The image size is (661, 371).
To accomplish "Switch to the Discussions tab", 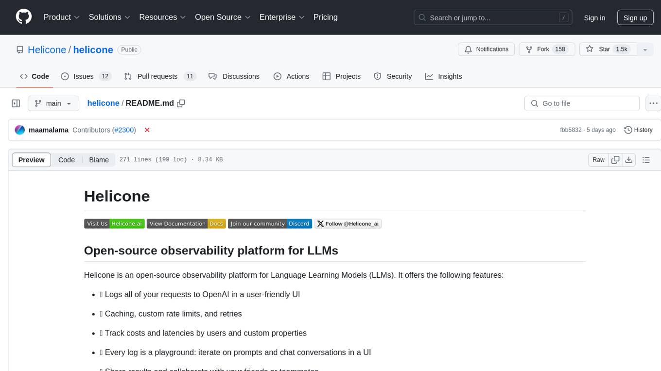I will pyautogui.click(x=234, y=76).
